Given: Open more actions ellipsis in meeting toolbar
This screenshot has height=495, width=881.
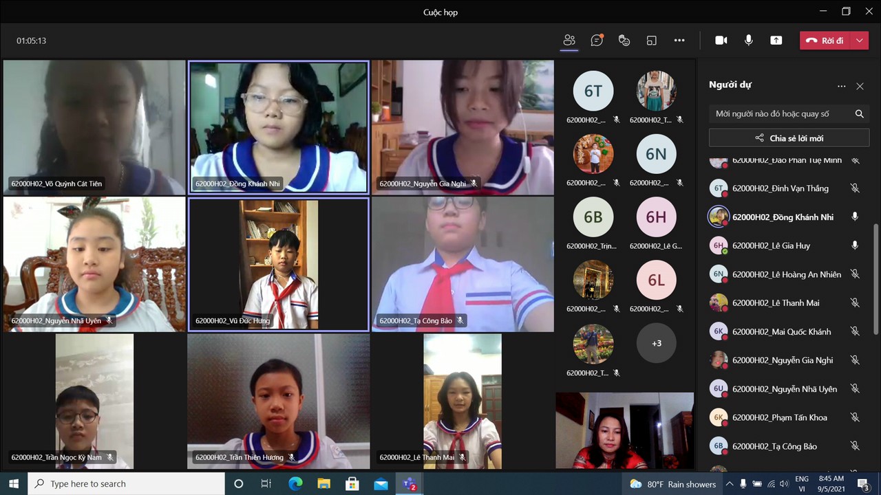Looking at the screenshot, I should 679,41.
